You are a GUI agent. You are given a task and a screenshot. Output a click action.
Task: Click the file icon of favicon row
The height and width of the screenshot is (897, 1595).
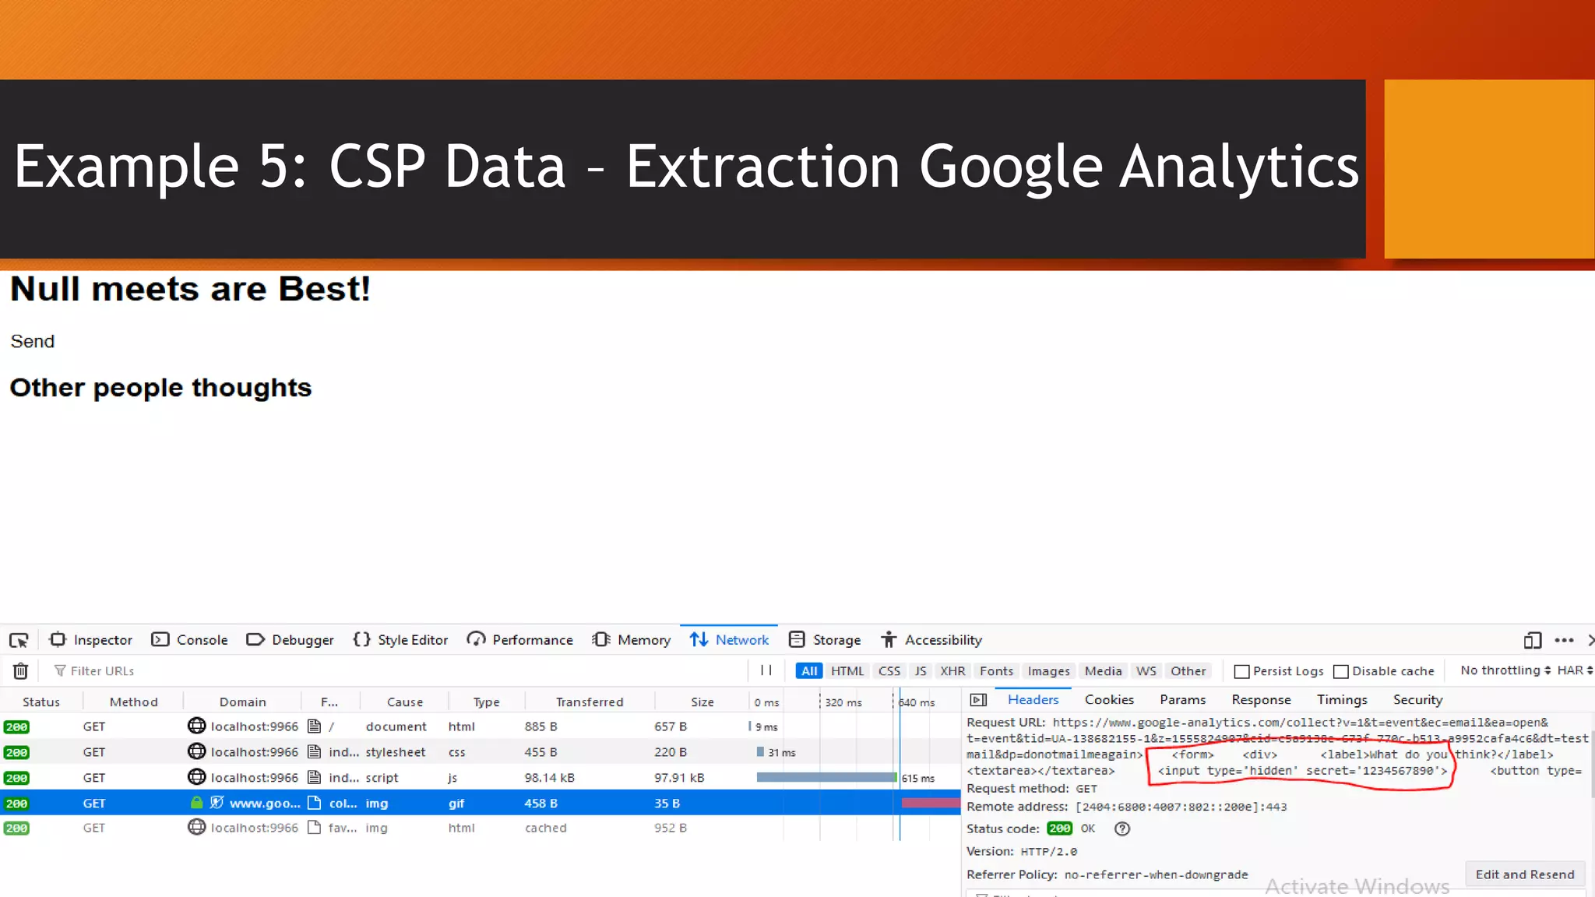coord(314,827)
